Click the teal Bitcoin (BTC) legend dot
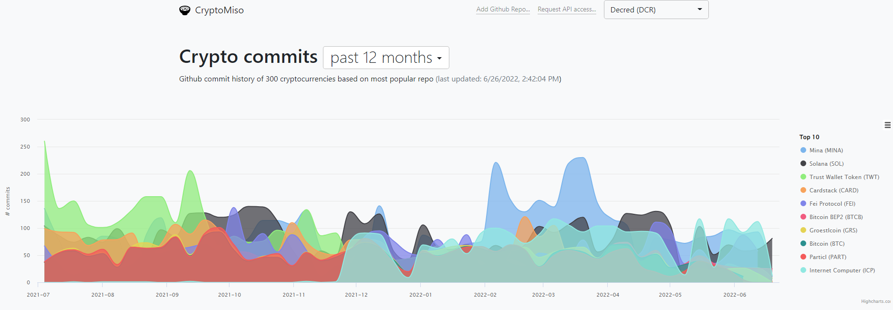 pyautogui.click(x=803, y=244)
